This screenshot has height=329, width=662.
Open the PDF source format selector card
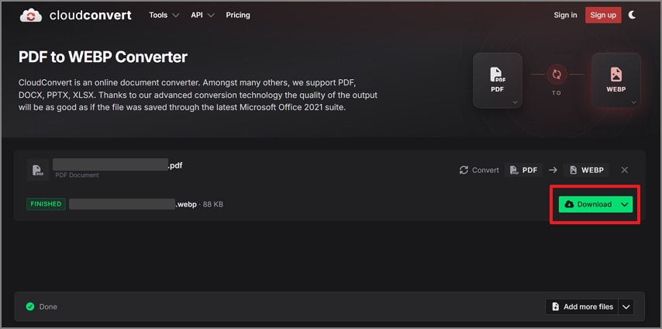(498, 81)
